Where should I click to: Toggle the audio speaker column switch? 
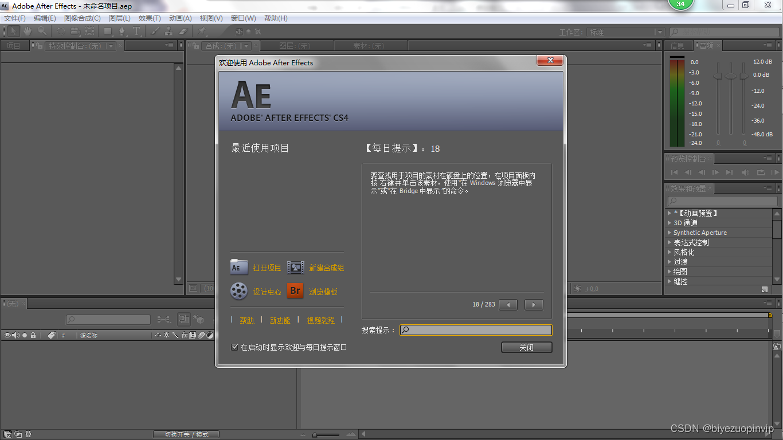tap(16, 335)
